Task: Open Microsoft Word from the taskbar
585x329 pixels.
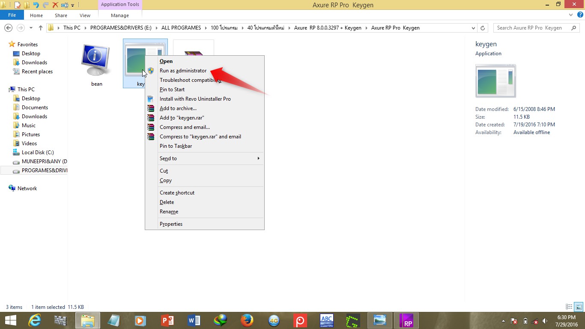Action: click(x=194, y=320)
